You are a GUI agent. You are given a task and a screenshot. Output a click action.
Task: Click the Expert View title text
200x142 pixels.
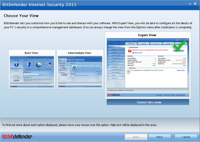point(147,35)
